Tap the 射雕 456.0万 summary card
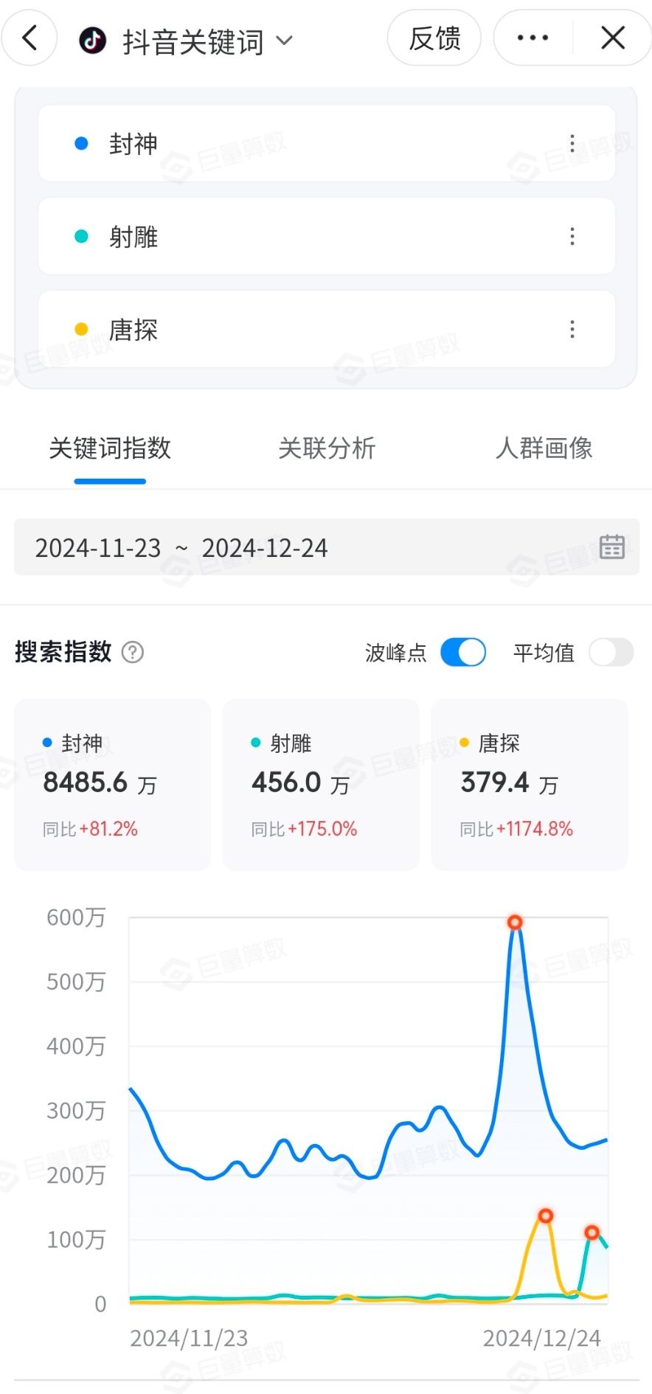 pyautogui.click(x=321, y=785)
